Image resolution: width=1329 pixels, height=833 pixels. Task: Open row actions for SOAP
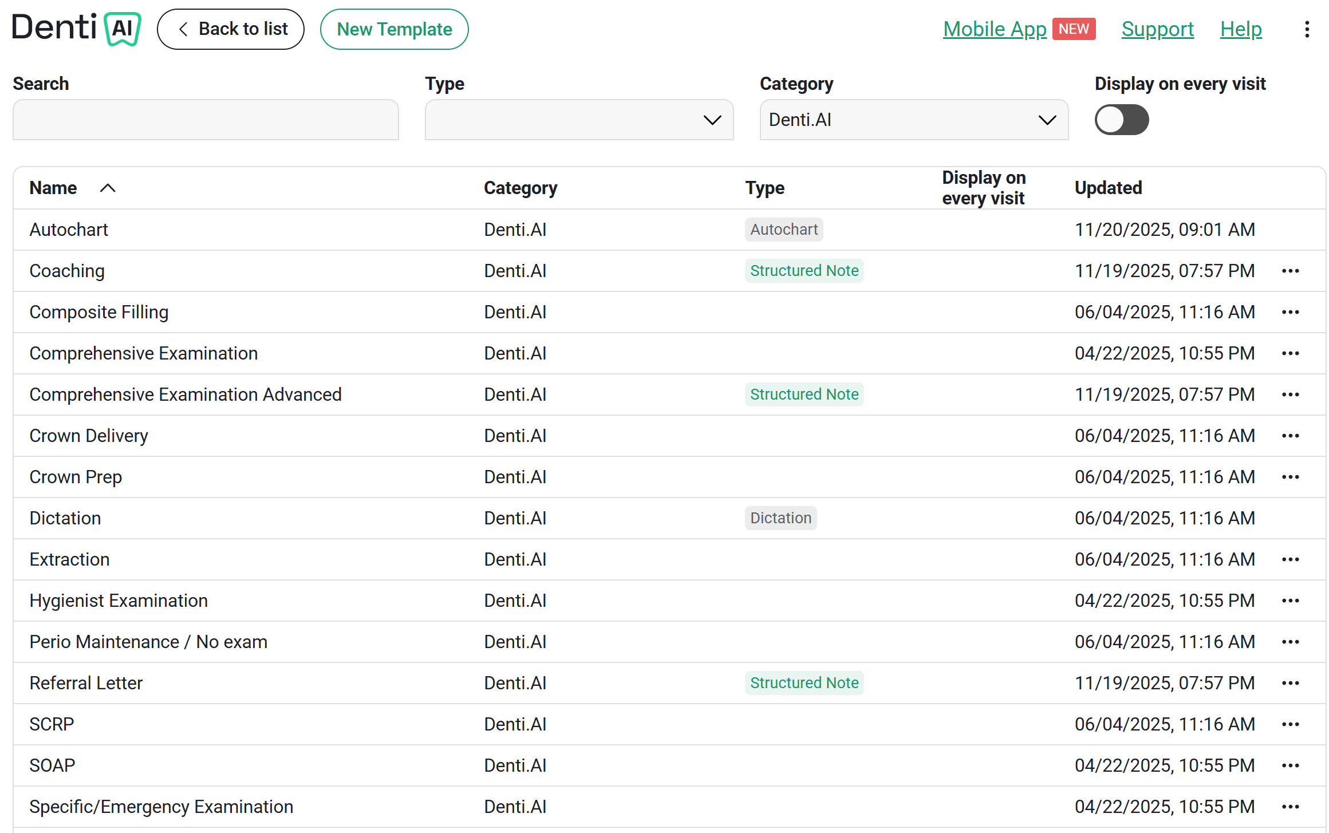[1290, 765]
